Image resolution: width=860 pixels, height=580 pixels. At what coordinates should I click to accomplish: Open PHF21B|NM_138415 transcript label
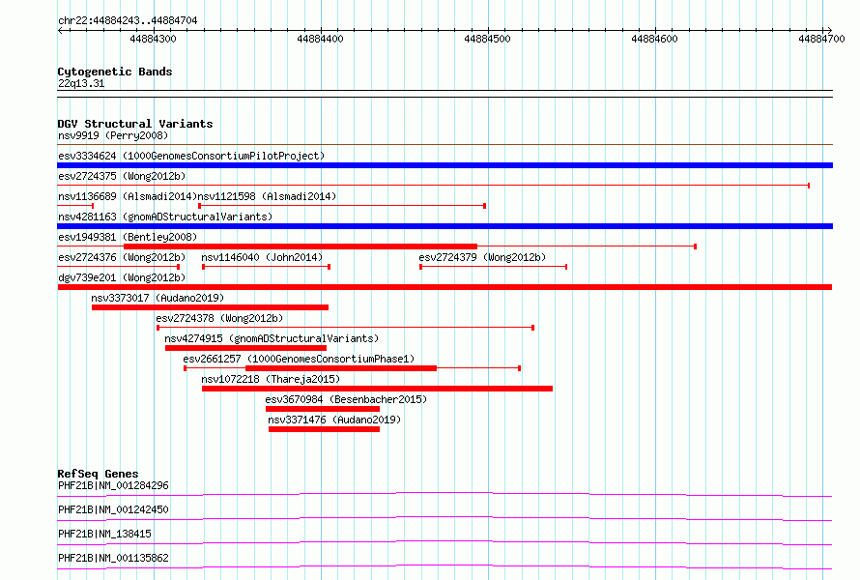click(104, 534)
